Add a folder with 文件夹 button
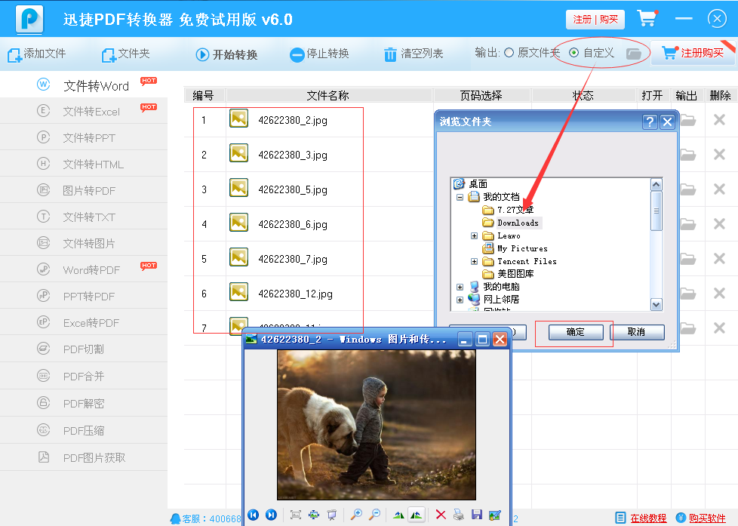 point(126,54)
